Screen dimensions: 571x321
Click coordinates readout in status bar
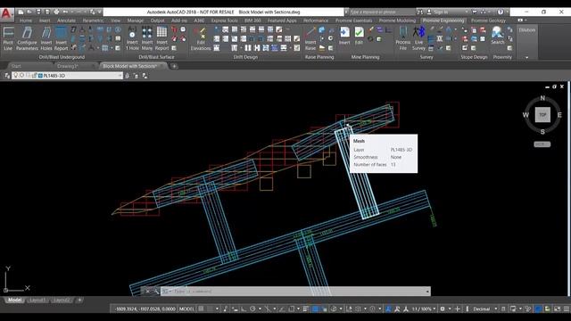pos(145,309)
